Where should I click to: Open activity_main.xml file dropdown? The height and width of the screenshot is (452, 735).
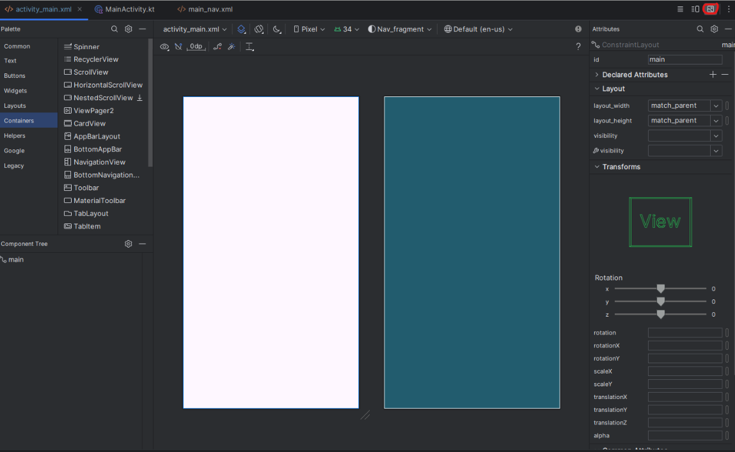point(195,29)
